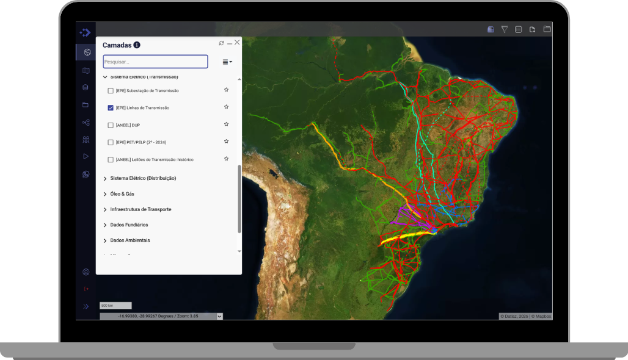Click the '[EPE] Linhas de Transmissão' label
The width and height of the screenshot is (628, 360).
point(142,108)
